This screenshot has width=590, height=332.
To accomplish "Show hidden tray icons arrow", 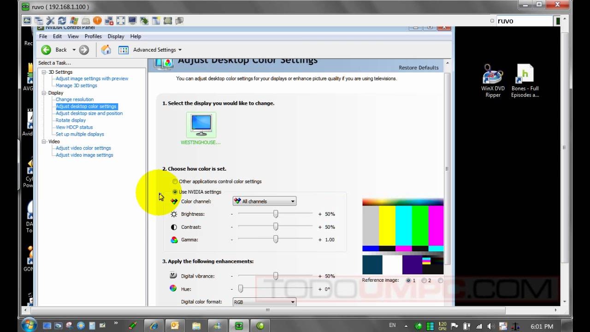I will tap(407, 326).
